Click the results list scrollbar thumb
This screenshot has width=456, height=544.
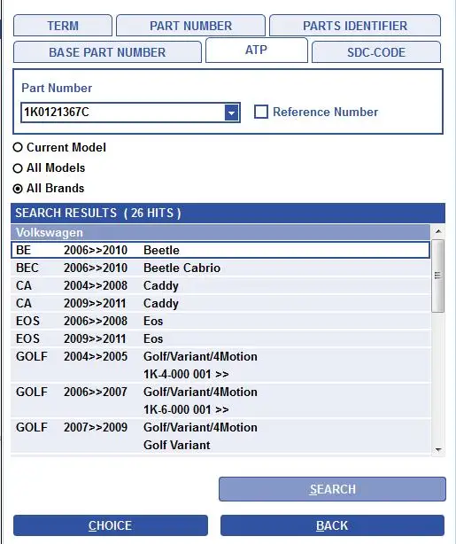click(x=438, y=276)
